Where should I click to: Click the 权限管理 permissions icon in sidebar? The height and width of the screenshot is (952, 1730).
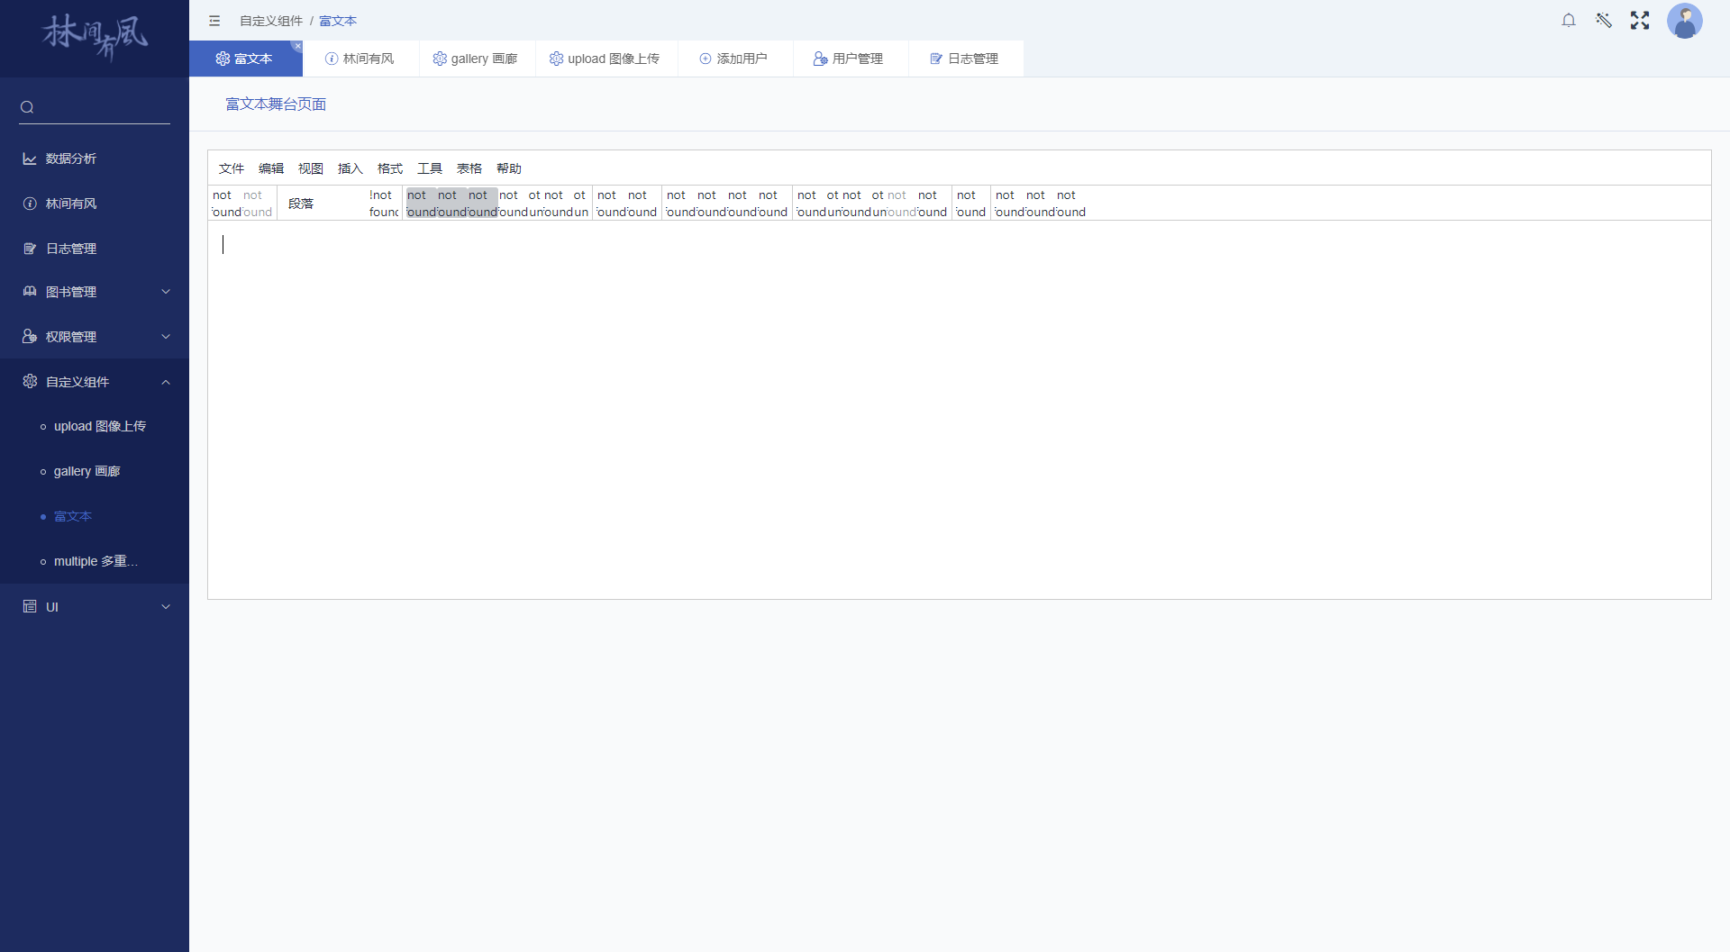click(x=30, y=336)
